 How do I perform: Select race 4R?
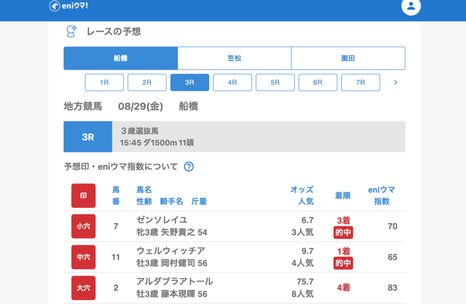pyautogui.click(x=233, y=82)
